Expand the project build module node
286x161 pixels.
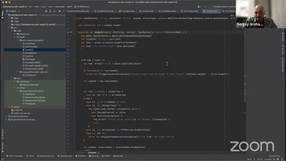pyautogui.click(x=9, y=25)
